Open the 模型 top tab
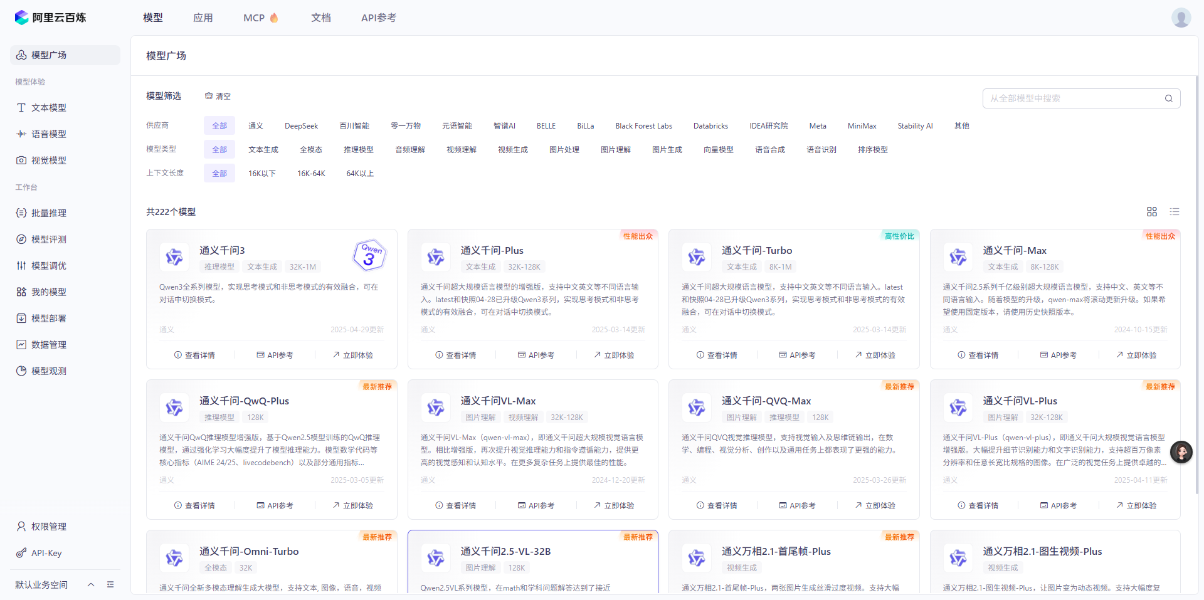1204x600 pixels. point(153,18)
